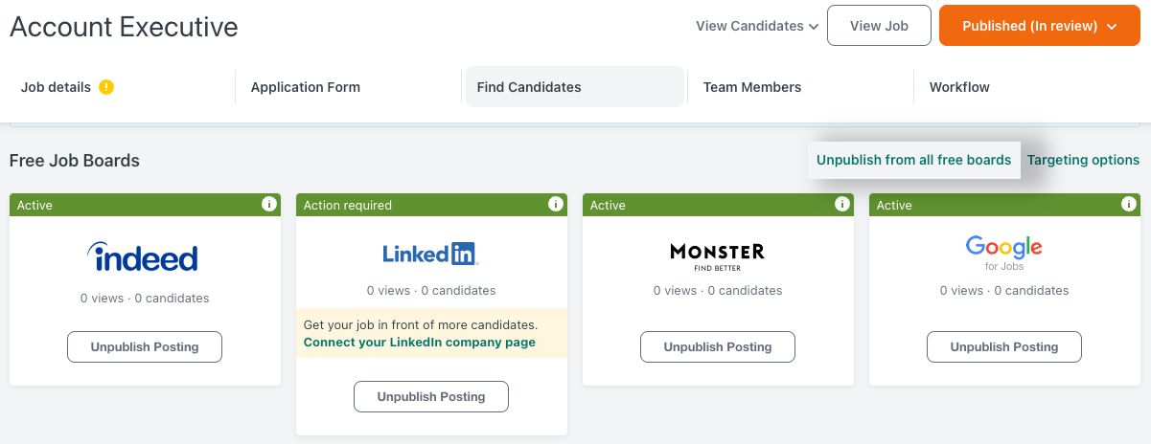Click the Indeed logo
Viewport: 1151px width, 444px height.
(x=143, y=256)
